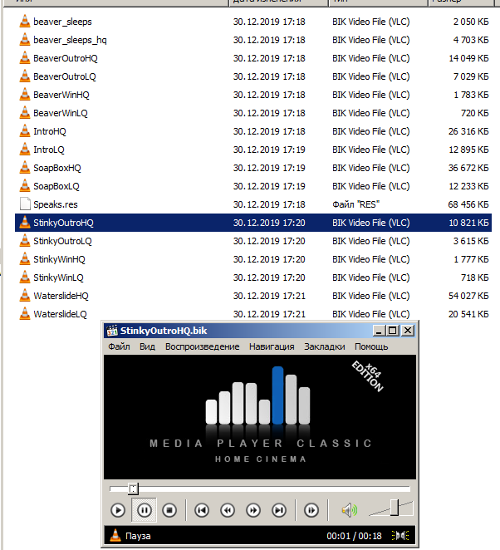Viewport: 500px width, 550px height.
Task: Click the BeaverOutroHQ file icon
Action: click(25, 57)
